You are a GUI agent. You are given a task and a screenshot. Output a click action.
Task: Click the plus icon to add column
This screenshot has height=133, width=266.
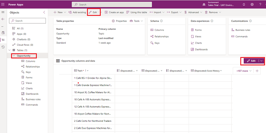257,71
